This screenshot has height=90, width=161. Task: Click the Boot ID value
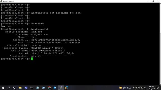click(56, 43)
